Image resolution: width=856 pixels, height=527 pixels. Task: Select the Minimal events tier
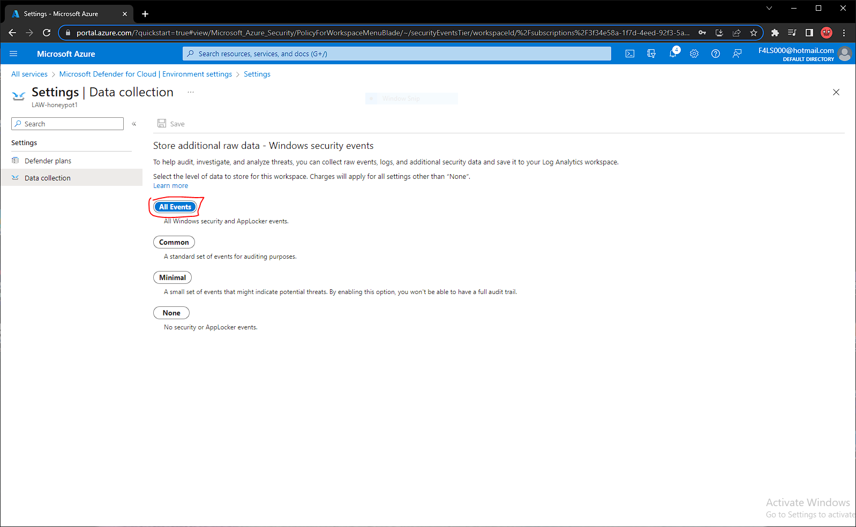172,277
